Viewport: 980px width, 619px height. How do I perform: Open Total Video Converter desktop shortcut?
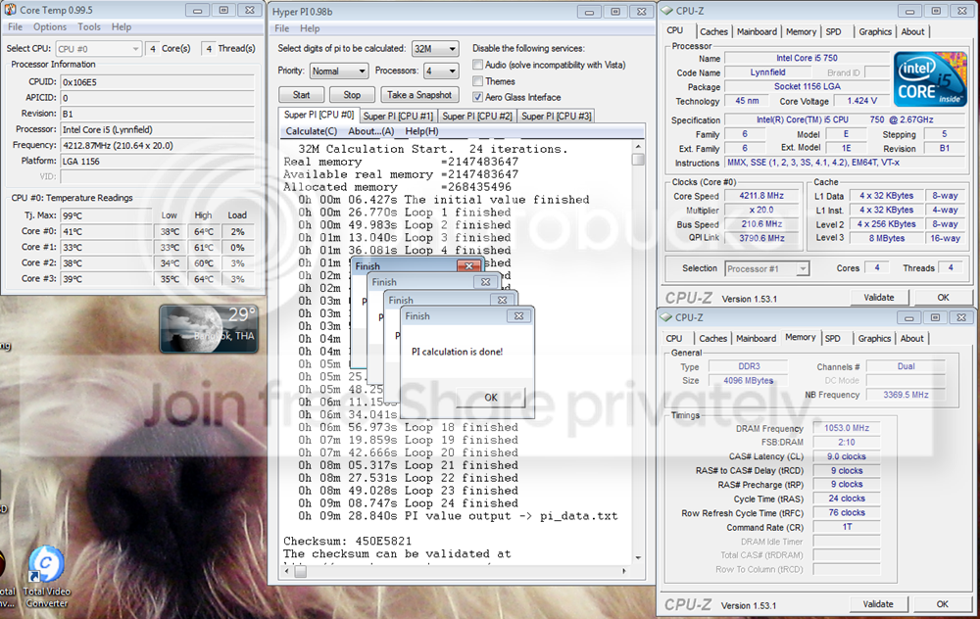point(45,566)
